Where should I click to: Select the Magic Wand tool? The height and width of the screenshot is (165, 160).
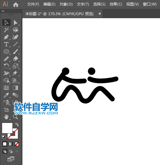(6, 30)
